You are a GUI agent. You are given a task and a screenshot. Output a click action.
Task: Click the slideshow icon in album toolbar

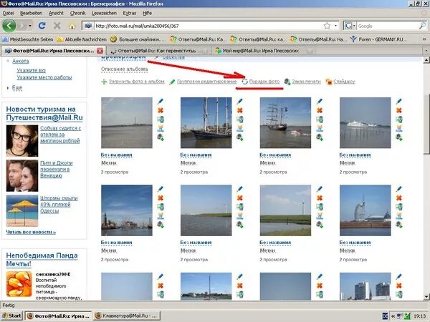click(329, 82)
